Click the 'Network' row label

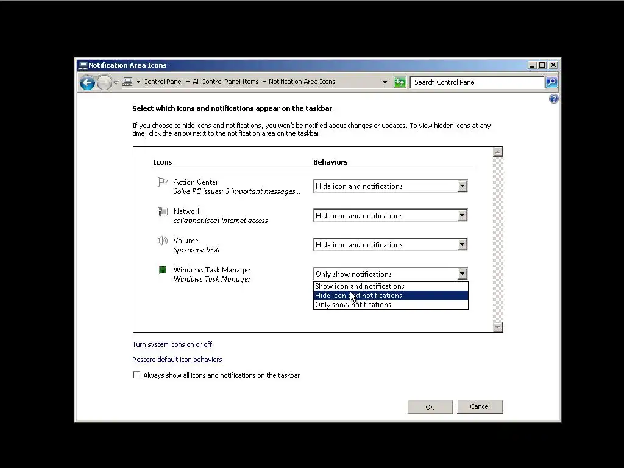click(187, 211)
